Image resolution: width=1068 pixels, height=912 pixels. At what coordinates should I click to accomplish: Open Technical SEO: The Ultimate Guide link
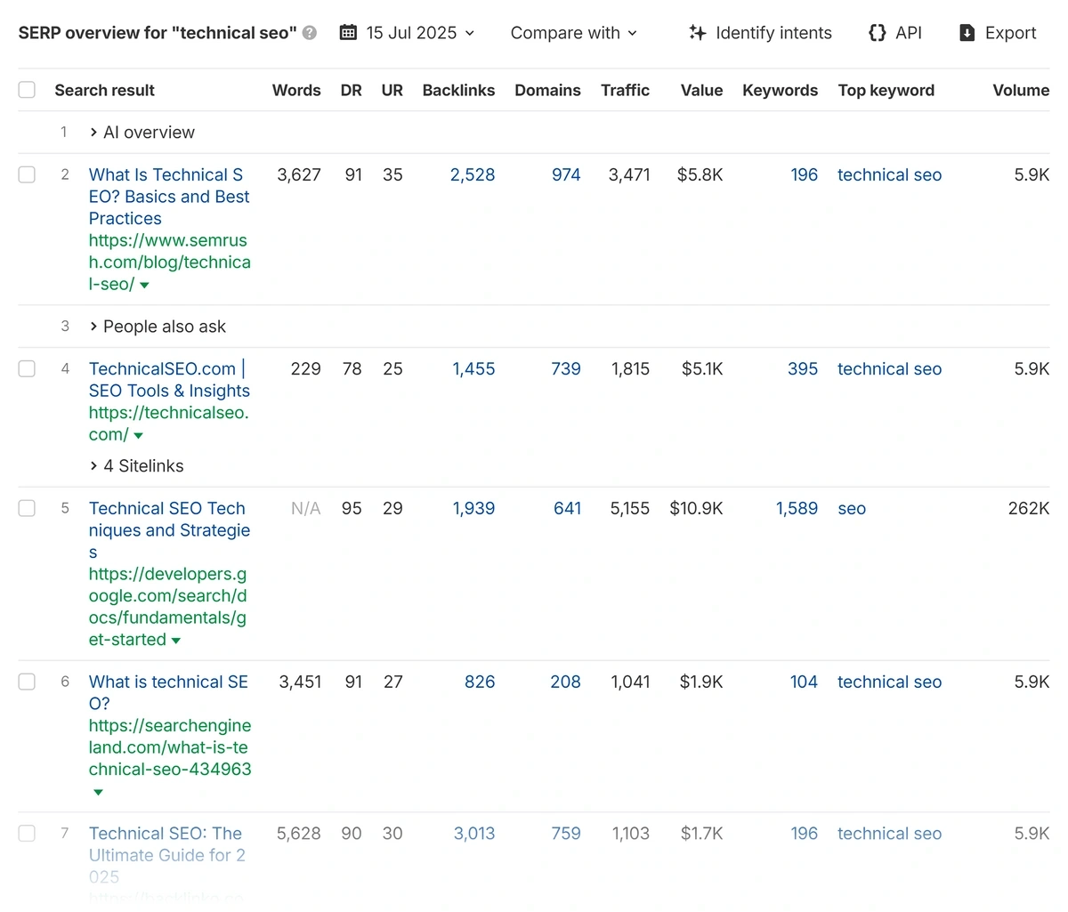click(x=166, y=855)
